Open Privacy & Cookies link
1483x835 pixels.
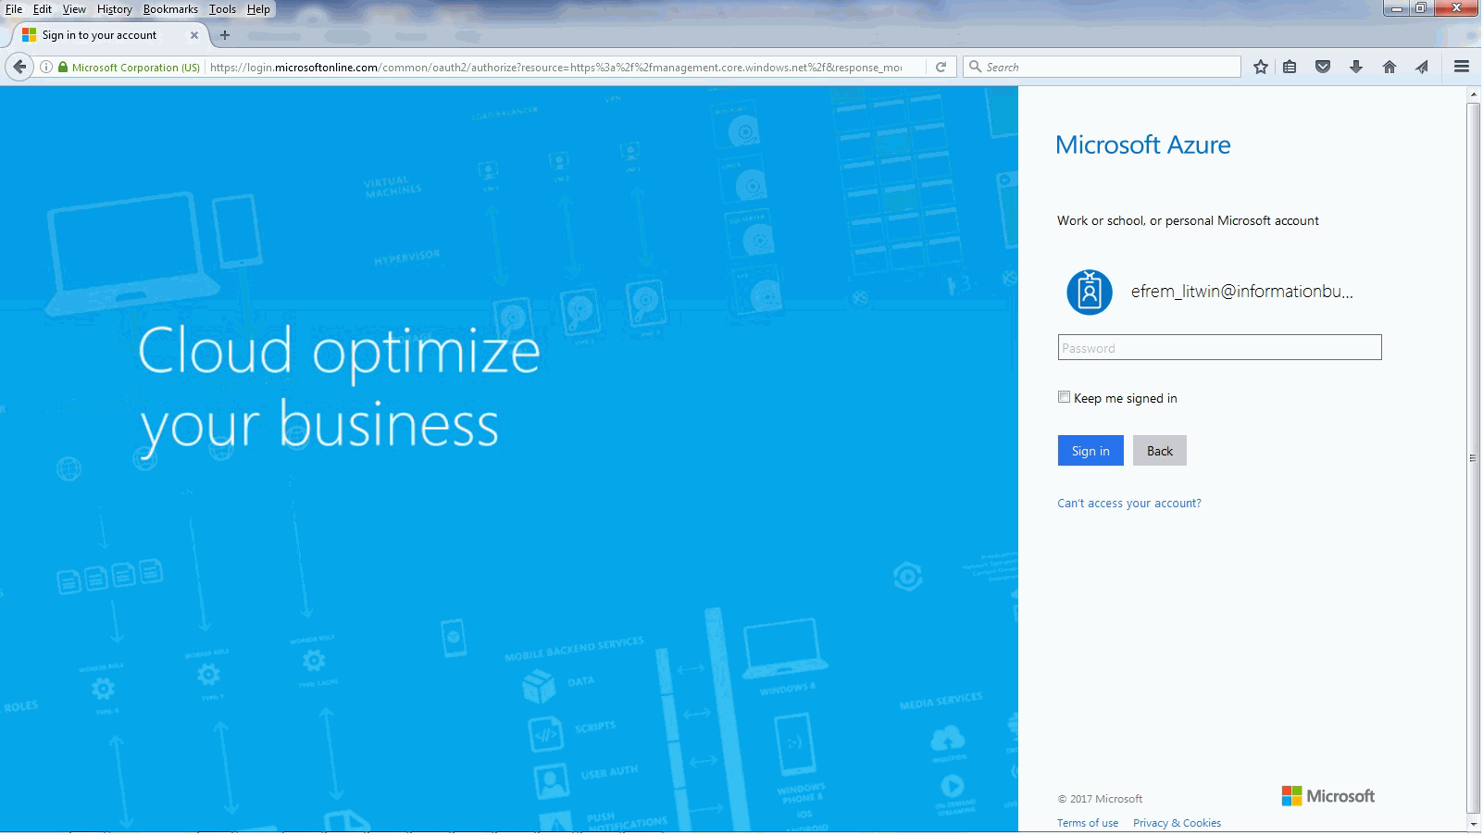(1177, 823)
